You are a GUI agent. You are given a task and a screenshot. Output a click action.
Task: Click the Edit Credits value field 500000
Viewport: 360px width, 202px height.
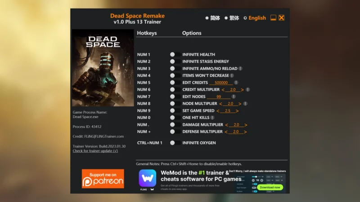(x=221, y=83)
